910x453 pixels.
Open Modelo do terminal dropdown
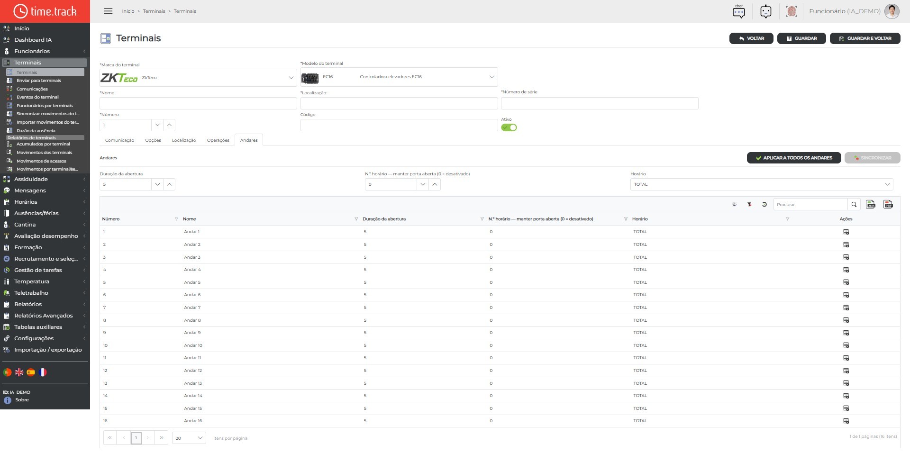(x=399, y=77)
